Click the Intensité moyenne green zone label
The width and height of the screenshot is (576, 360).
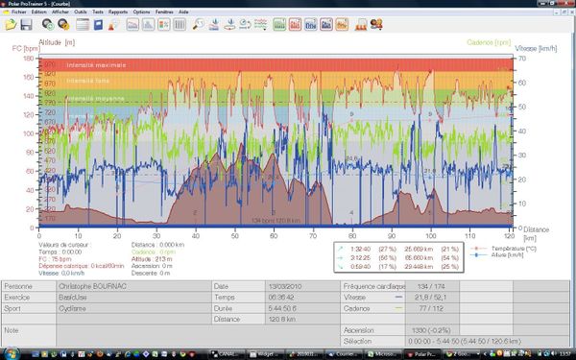(x=95, y=99)
